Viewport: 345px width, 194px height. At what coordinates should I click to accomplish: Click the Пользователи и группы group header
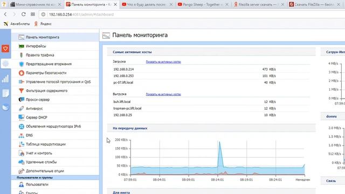pos(55,177)
